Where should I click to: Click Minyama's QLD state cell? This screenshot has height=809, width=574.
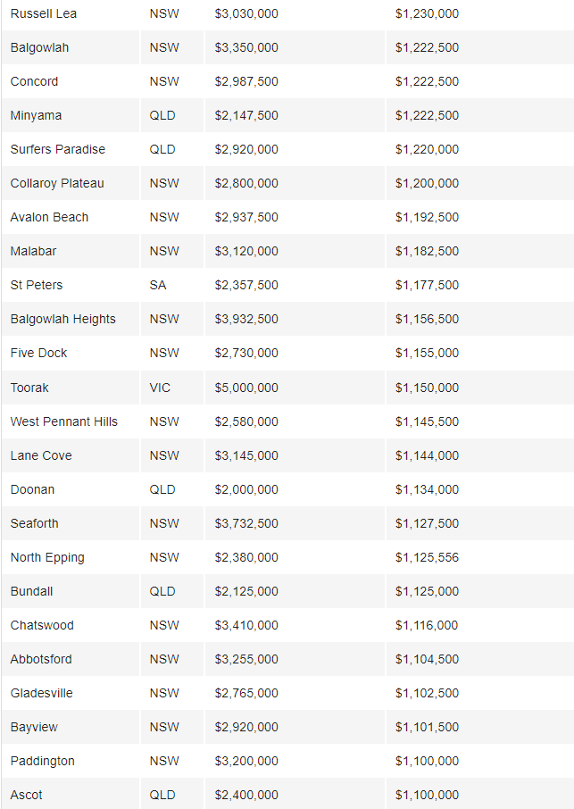[162, 115]
